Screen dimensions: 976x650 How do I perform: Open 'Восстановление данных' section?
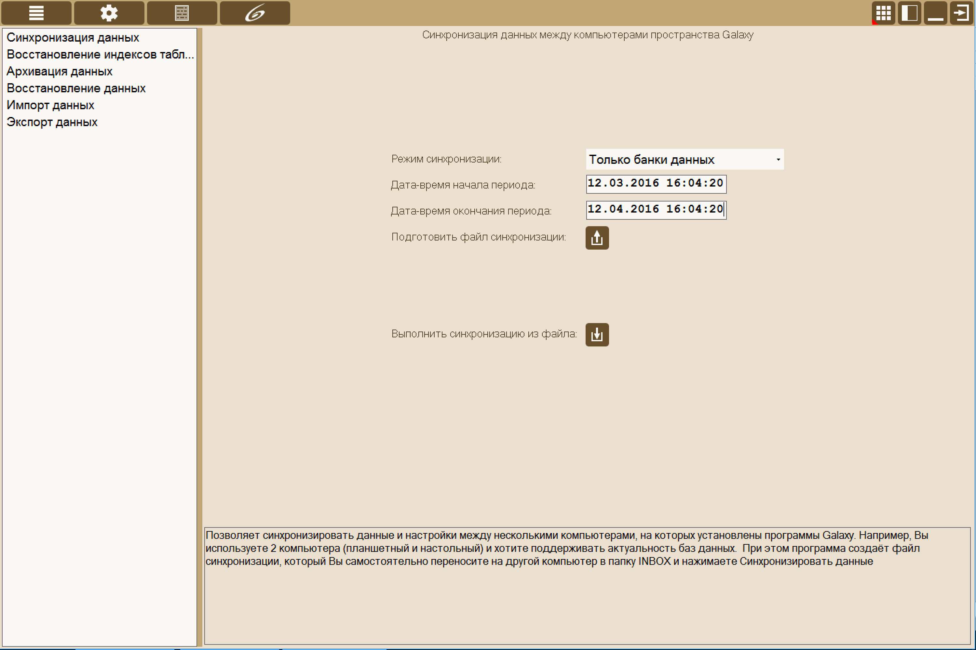point(76,89)
